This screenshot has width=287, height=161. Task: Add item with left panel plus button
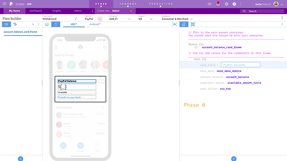[x=20, y=159]
